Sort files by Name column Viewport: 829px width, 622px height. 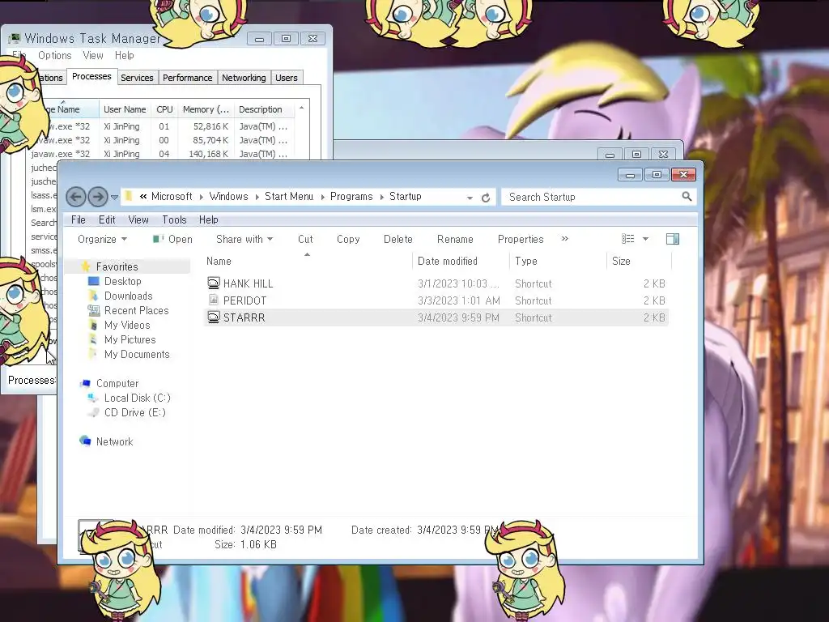[307, 261]
